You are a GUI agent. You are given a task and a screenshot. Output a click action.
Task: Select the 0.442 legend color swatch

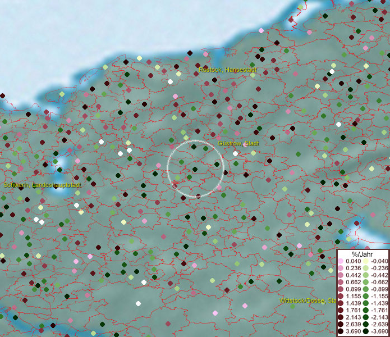point(341,275)
